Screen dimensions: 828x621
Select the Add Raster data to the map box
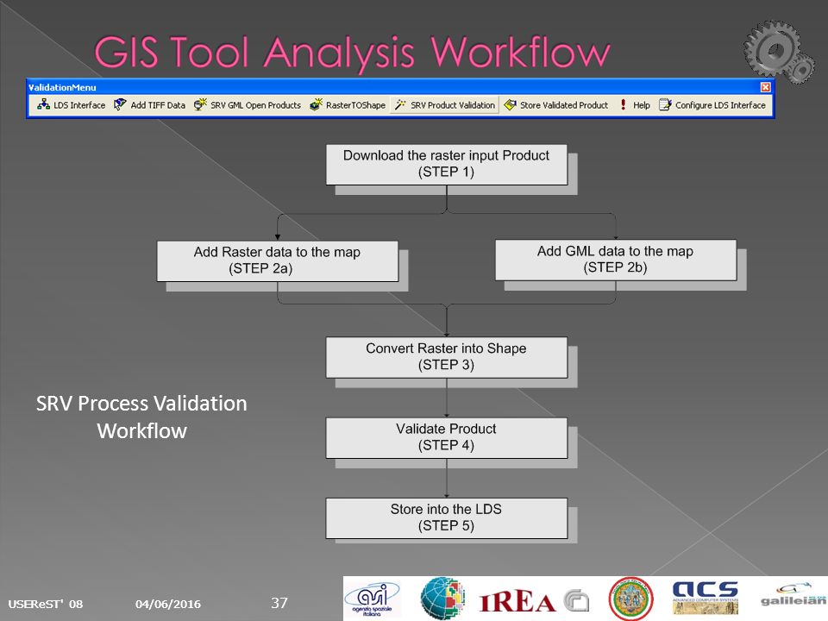277,260
